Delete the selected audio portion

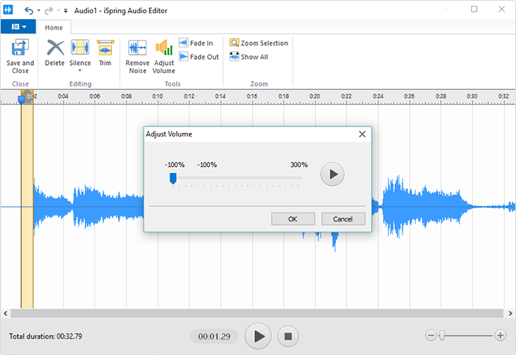(x=55, y=52)
